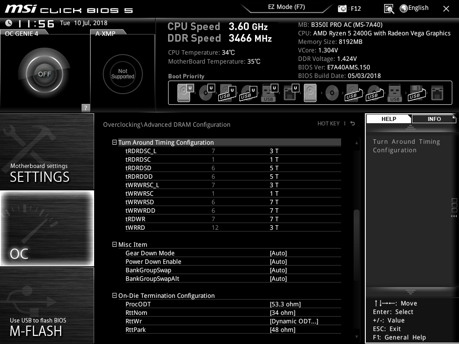This screenshot has width=459, height=344.
Task: Click the scroll up arrow of settings list
Action: 356,143
